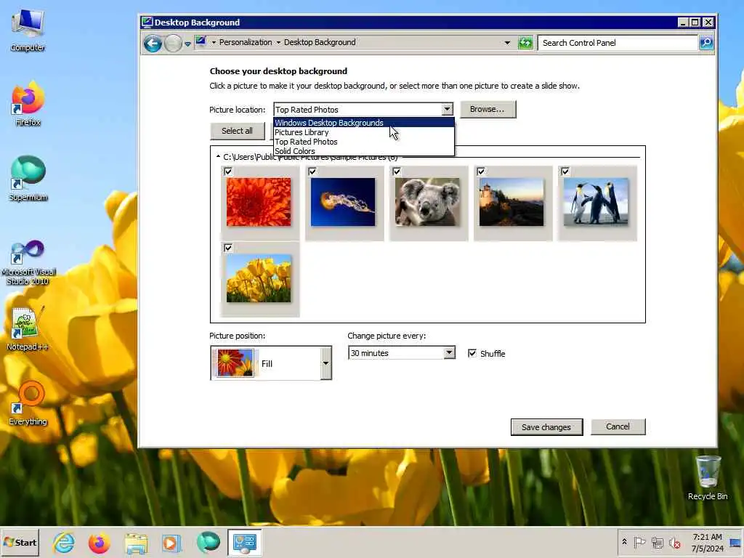744x558 pixels.
Task: Click the muted volume tray icon
Action: coord(674,542)
